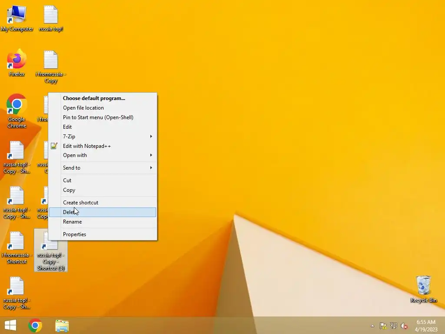Open the clock showing 6:55 AM
Screen dimensions: 445x334
tap(426, 326)
